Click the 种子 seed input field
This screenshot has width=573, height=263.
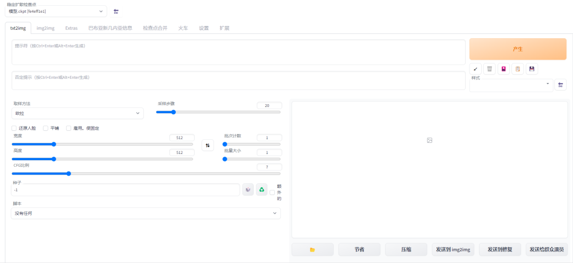pos(126,190)
